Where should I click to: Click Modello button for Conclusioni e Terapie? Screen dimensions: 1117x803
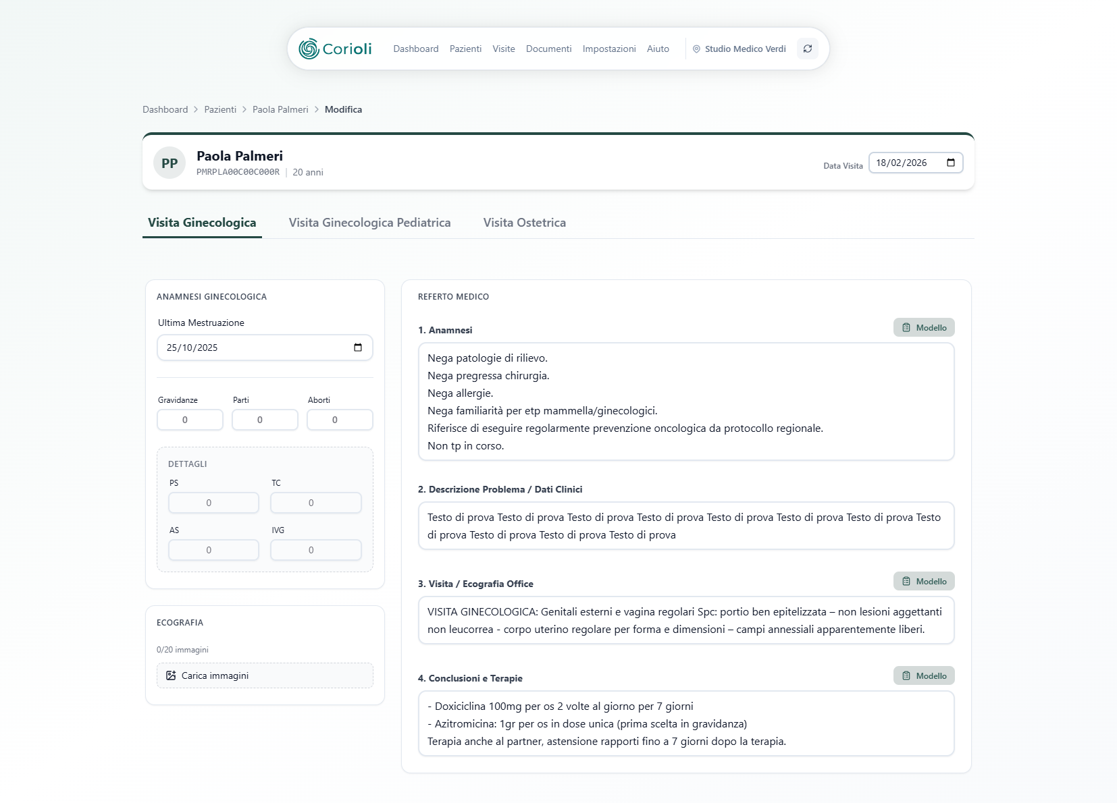pos(924,675)
